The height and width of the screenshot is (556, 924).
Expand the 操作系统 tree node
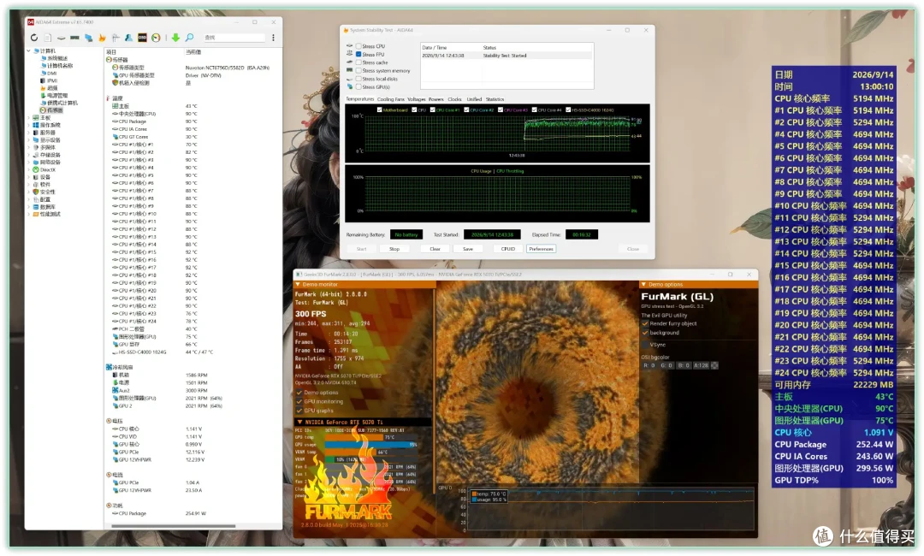tap(29, 126)
